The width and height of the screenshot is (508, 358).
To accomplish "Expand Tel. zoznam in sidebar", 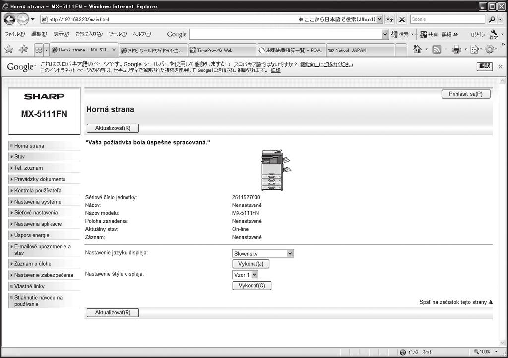I will tap(44, 168).
